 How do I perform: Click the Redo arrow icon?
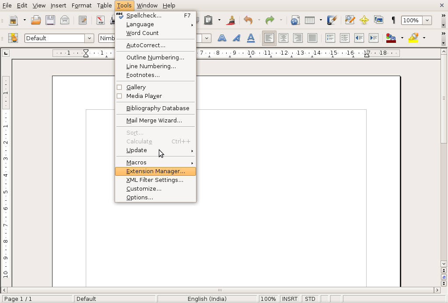coord(269,20)
